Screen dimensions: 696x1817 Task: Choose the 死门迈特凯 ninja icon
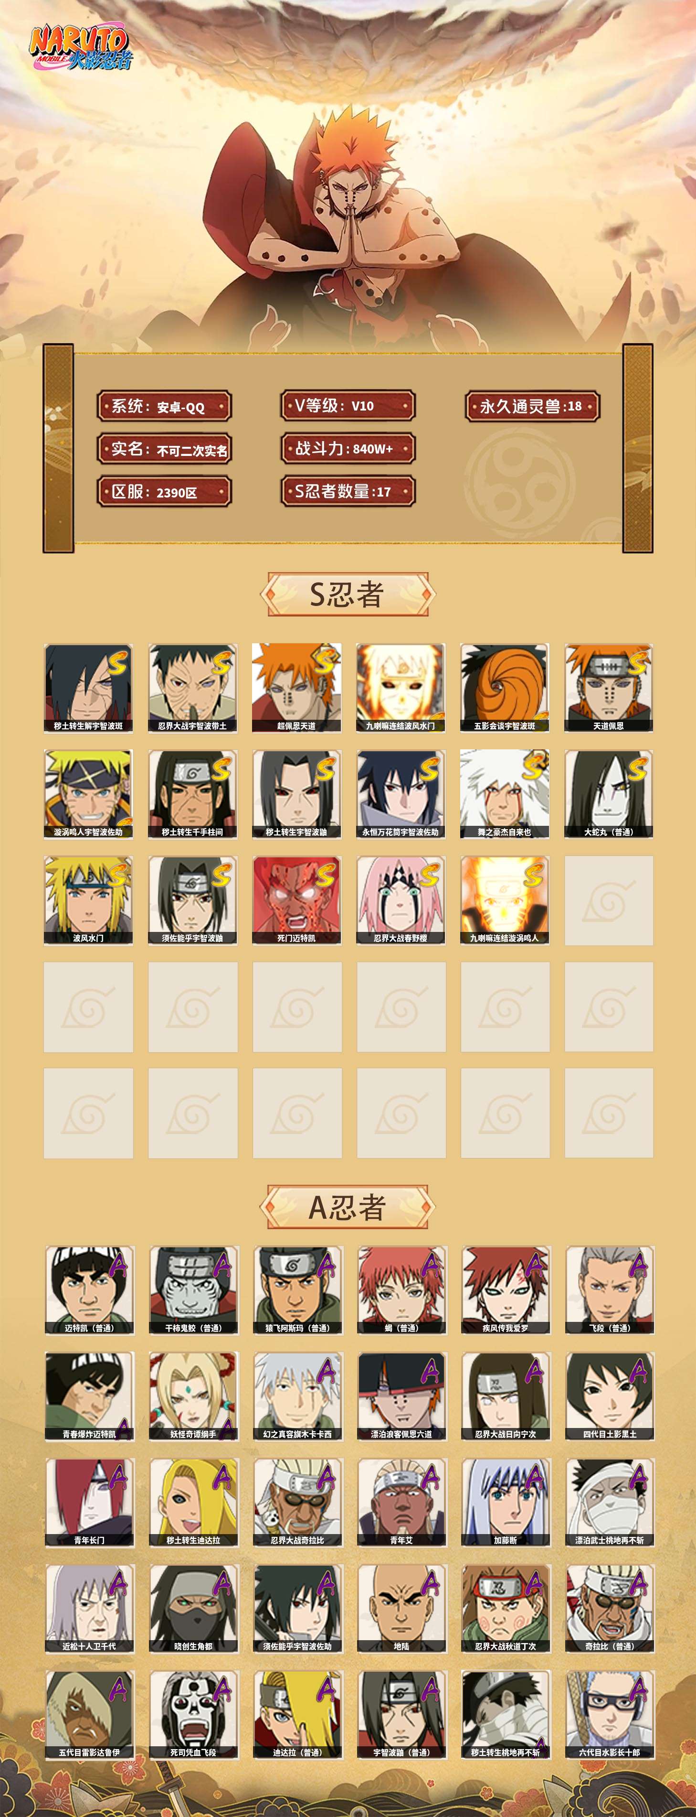(x=296, y=901)
